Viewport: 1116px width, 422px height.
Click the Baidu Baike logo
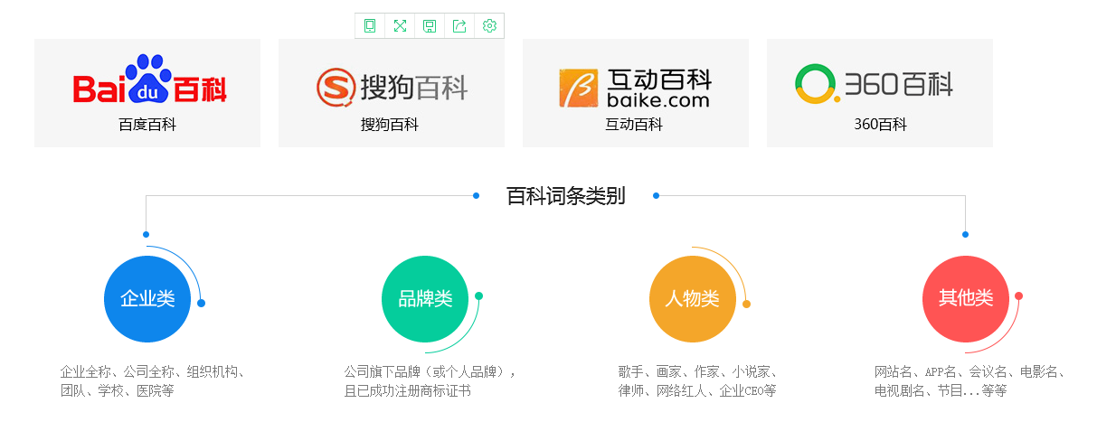(149, 81)
